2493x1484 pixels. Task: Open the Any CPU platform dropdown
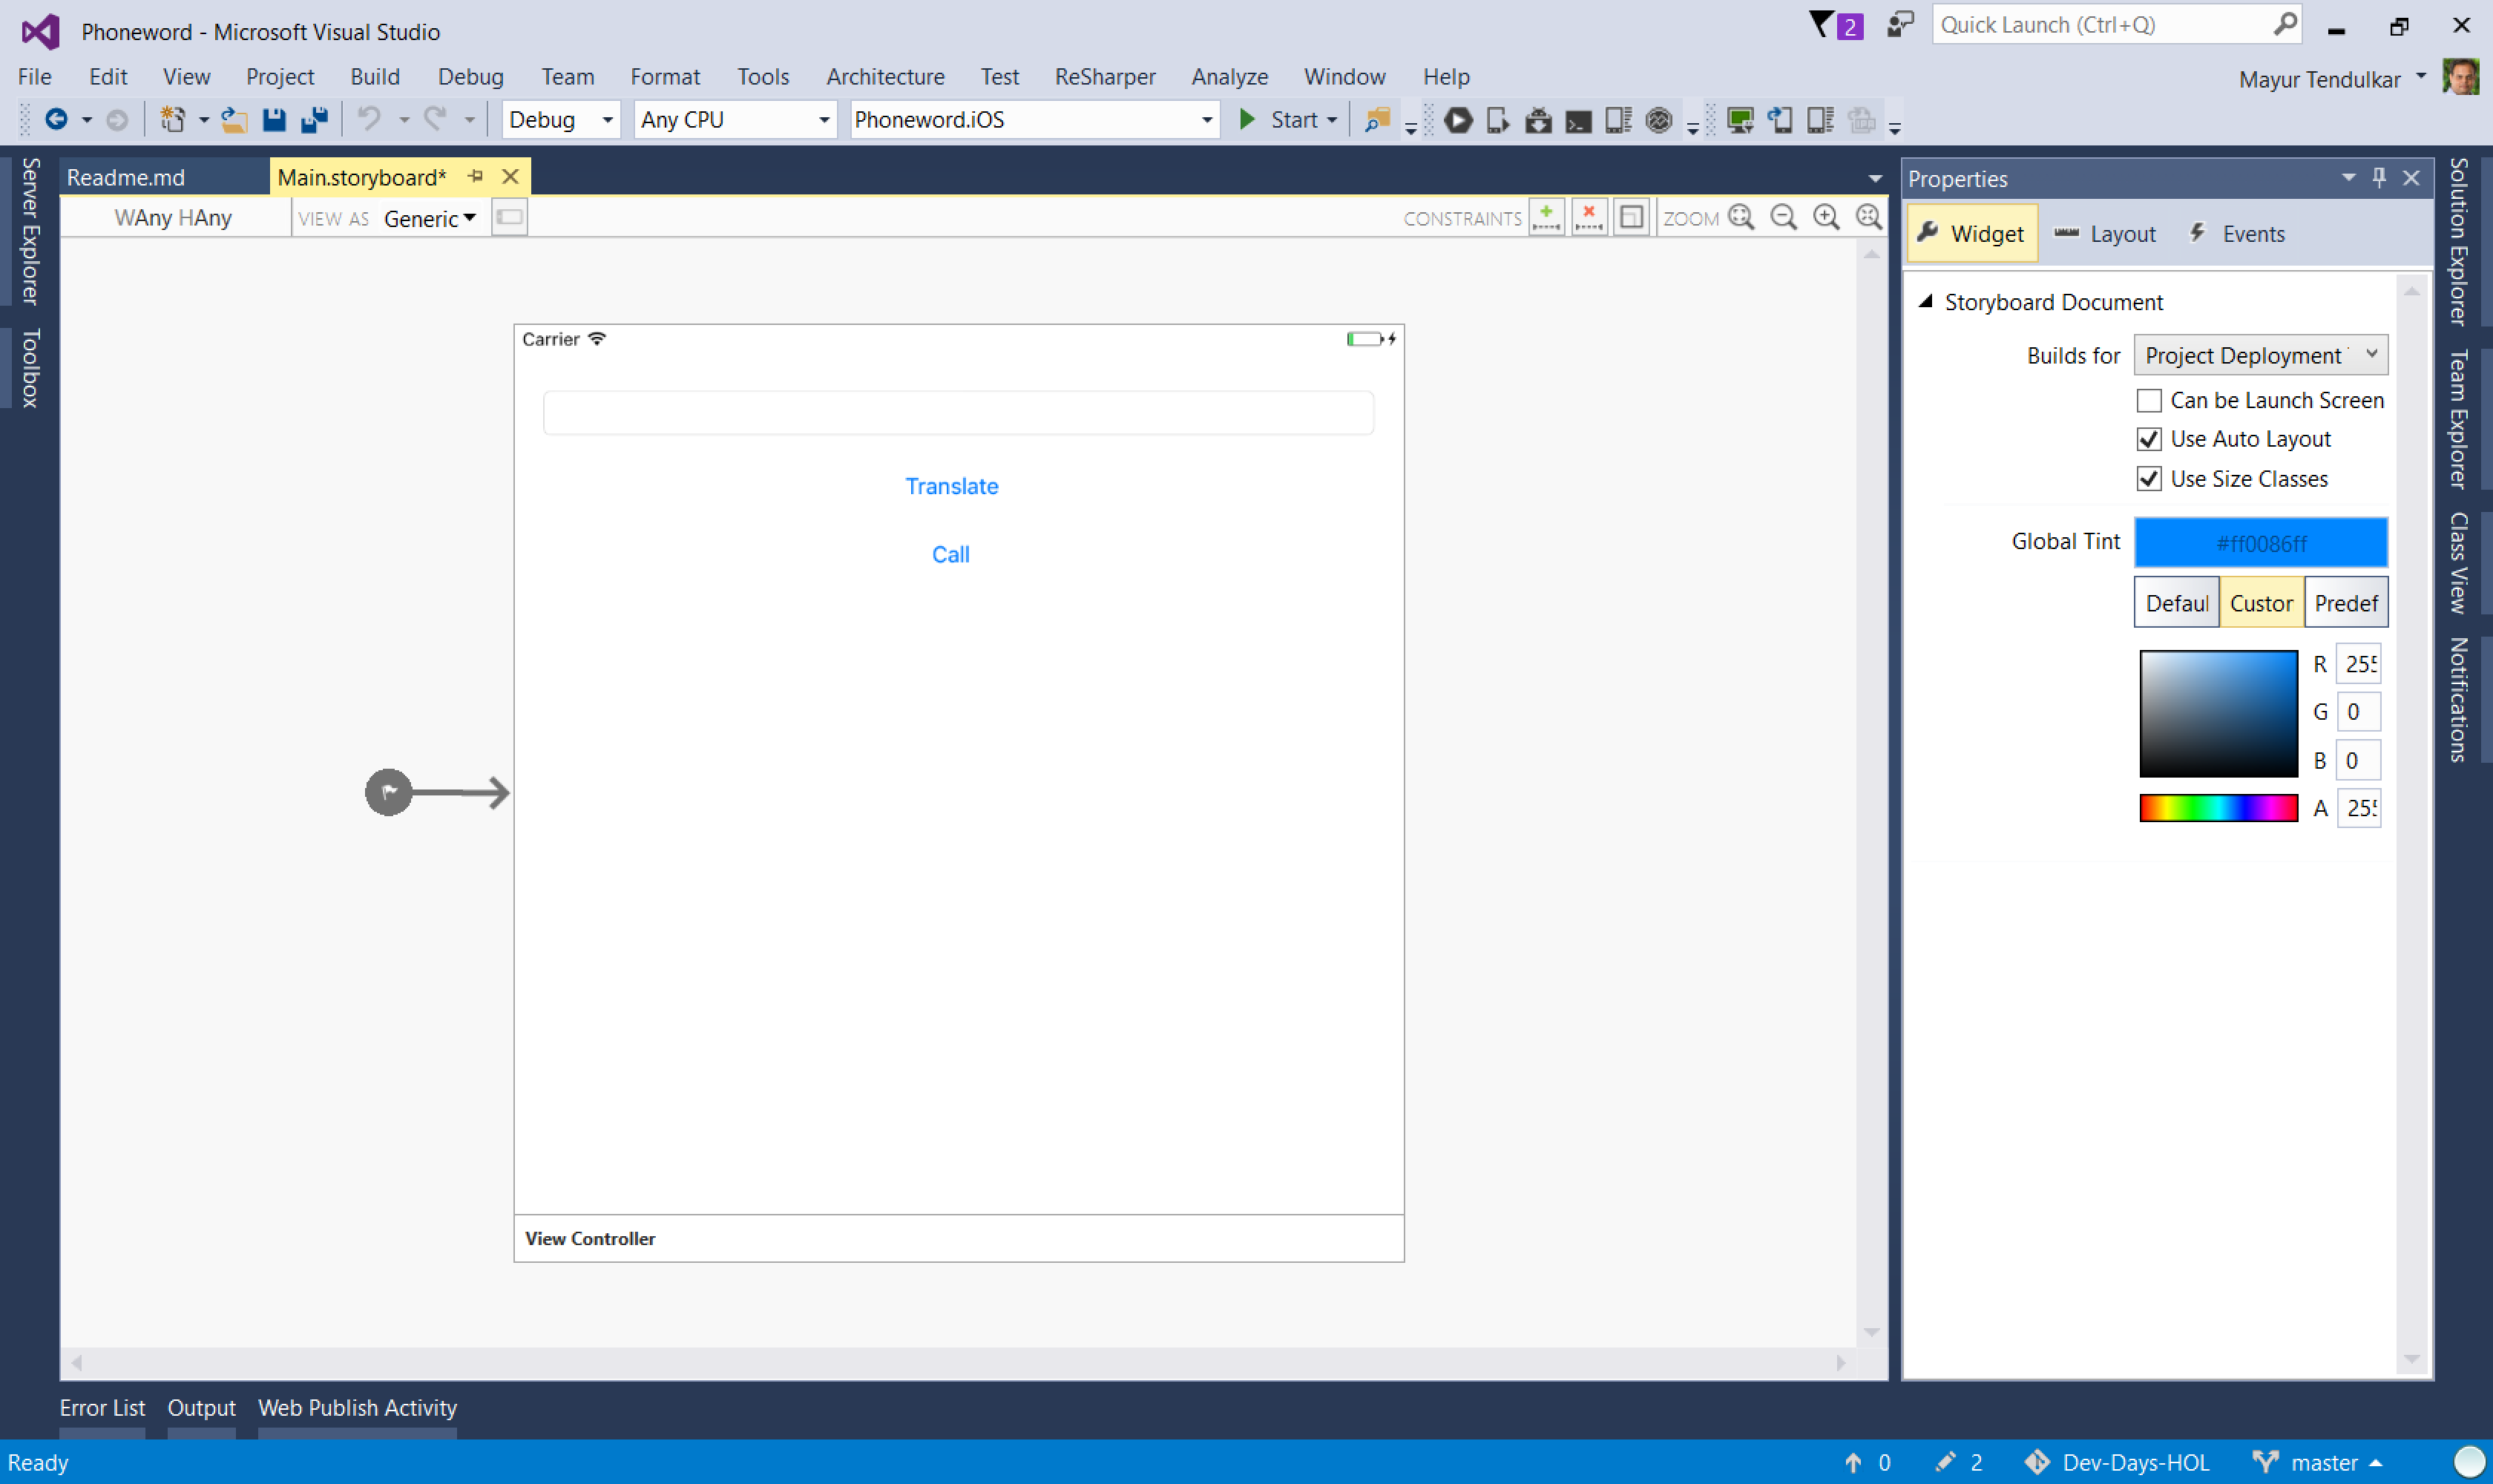pos(735,120)
